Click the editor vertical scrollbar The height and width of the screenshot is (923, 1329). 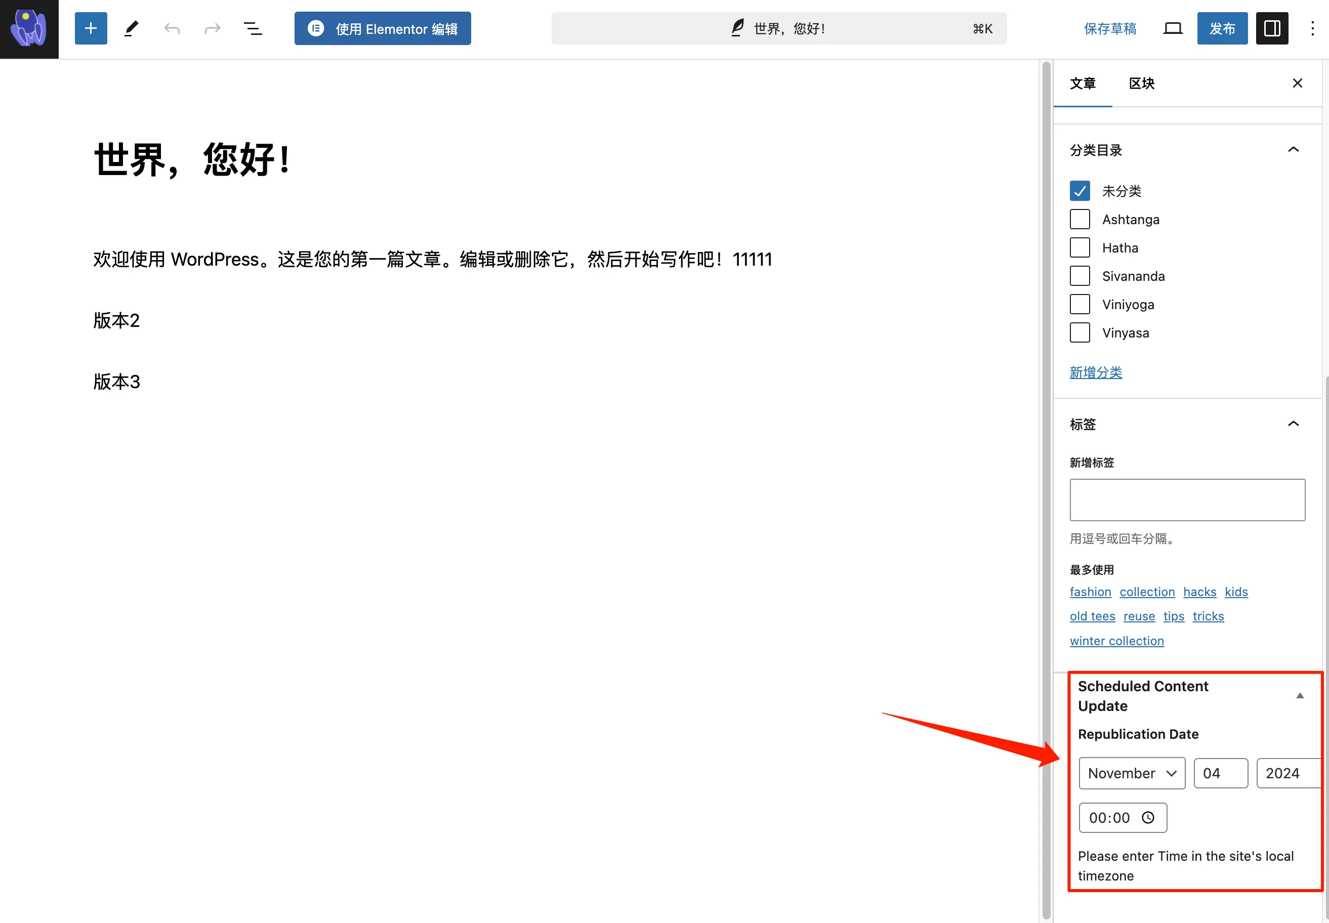point(1046,490)
